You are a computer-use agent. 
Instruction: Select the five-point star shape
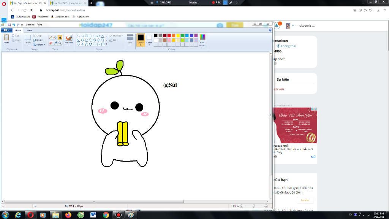coord(86,44)
